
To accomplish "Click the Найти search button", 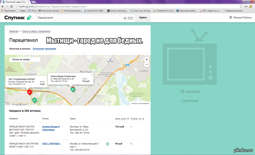I will coord(143,17).
